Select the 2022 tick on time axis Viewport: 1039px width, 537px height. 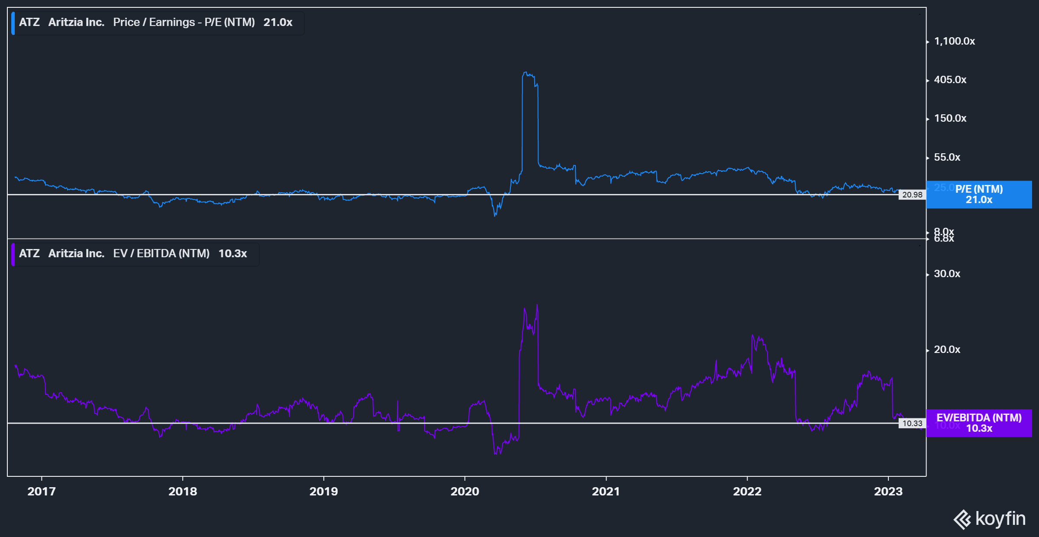coord(747,492)
